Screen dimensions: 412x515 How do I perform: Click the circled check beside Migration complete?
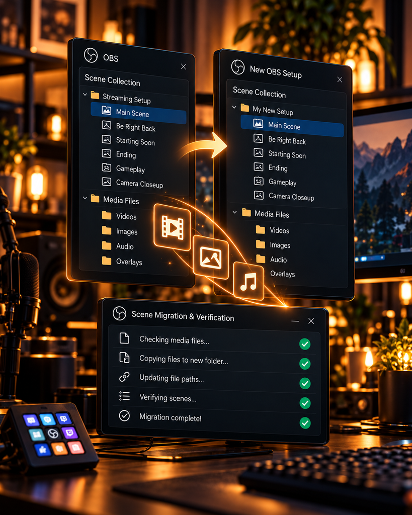pos(124,415)
